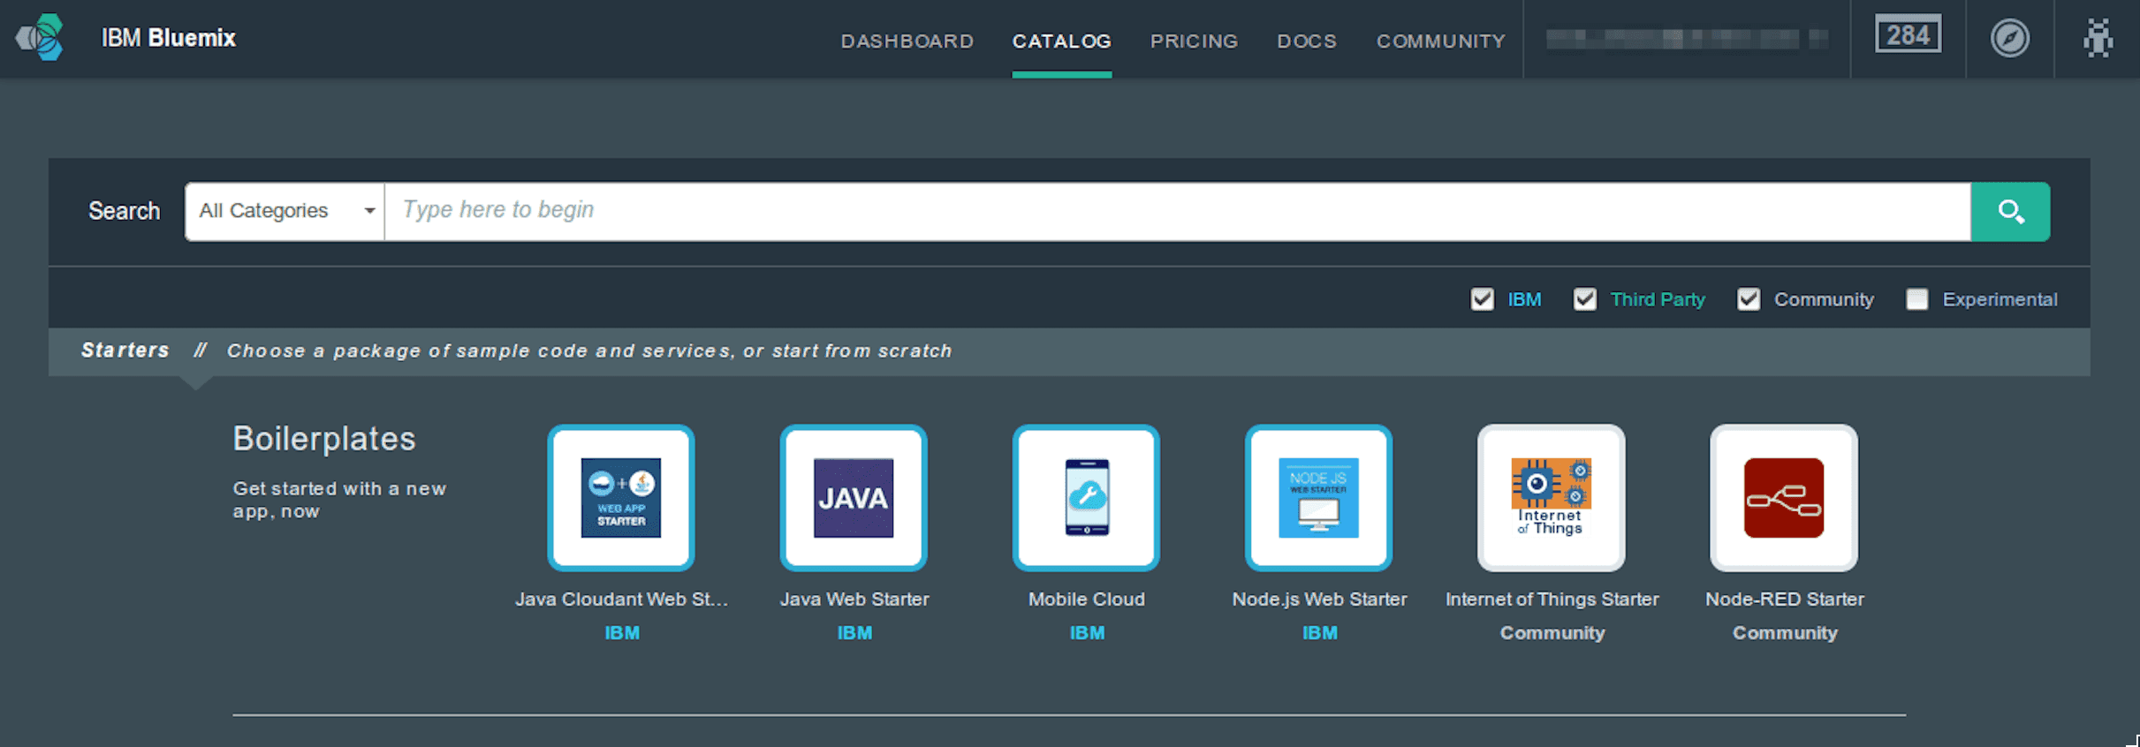Disable the Community filter checkbox

pos(1749,299)
